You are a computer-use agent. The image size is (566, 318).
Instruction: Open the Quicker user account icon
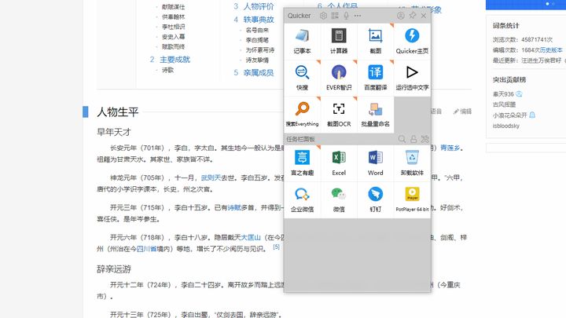(x=401, y=16)
